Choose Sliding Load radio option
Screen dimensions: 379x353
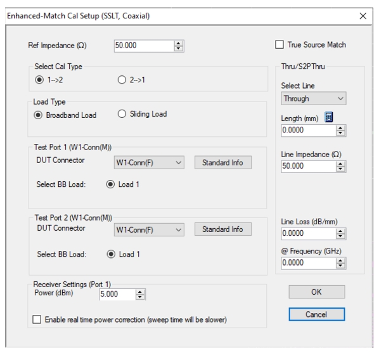122,114
